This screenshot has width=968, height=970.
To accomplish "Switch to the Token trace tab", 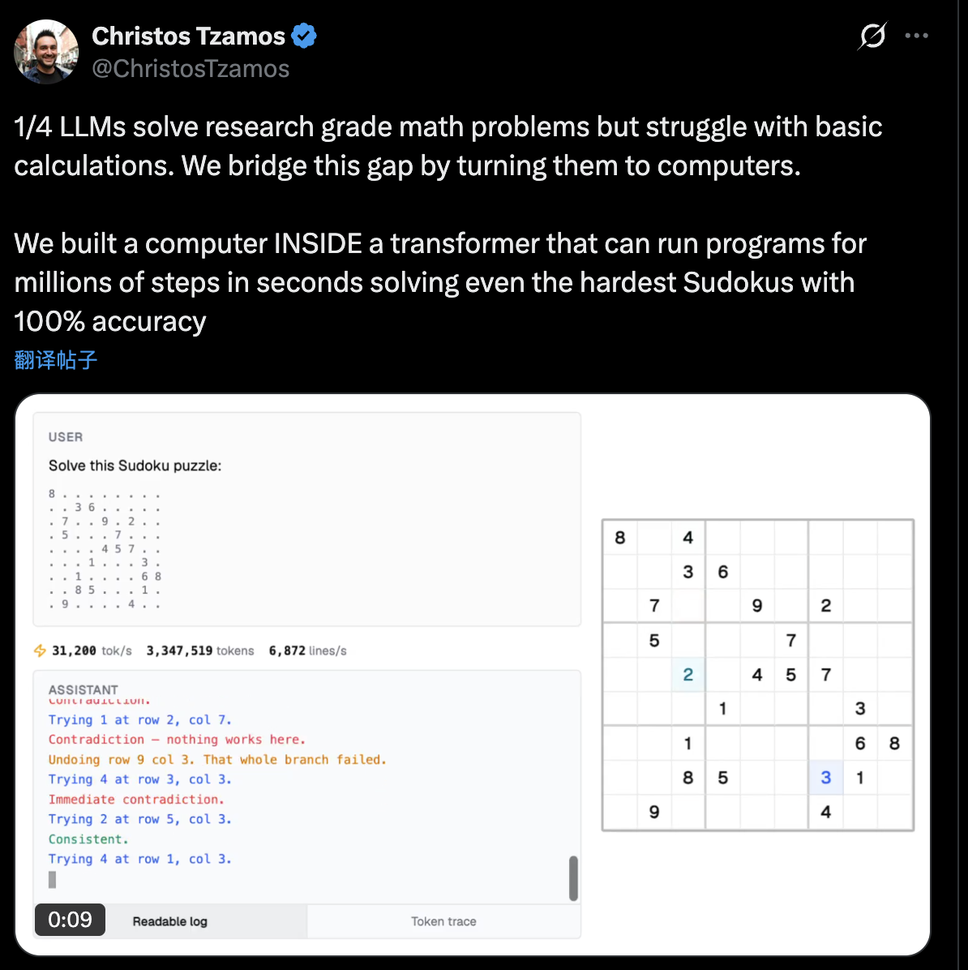I will tap(443, 921).
